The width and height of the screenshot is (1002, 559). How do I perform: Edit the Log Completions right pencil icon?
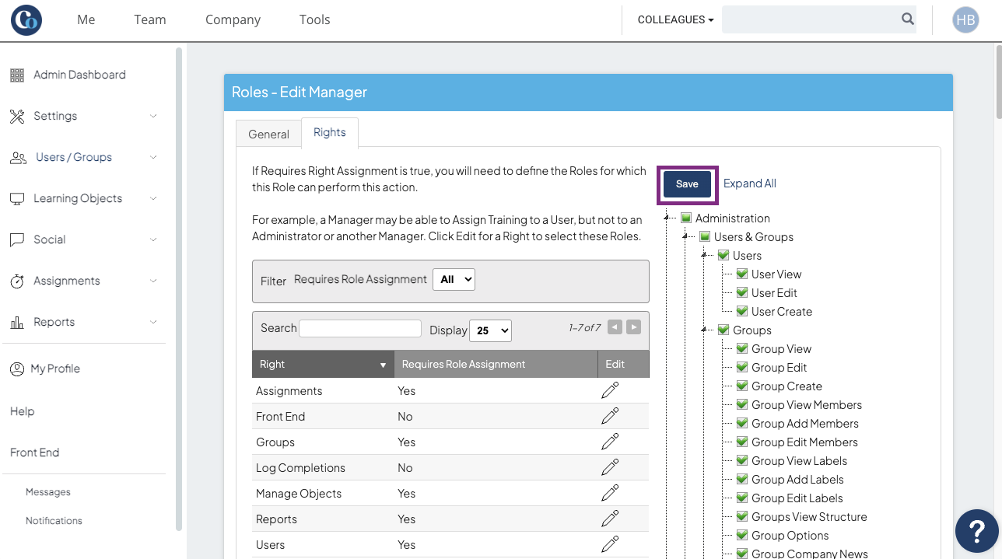pyautogui.click(x=611, y=467)
